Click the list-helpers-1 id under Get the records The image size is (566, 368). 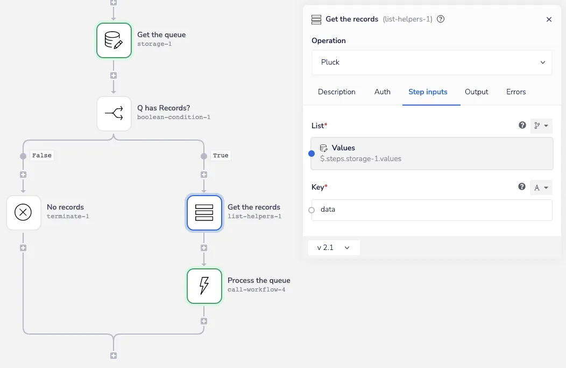click(x=254, y=216)
